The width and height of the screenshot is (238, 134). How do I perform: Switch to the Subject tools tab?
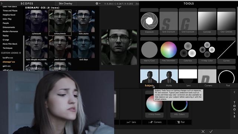pyautogui.click(x=149, y=86)
